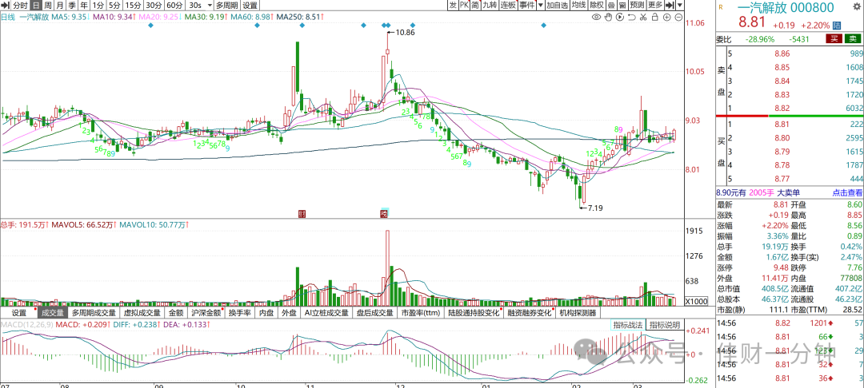This screenshot has width=864, height=388.
Task: Click the 指标战法 button
Action: 628,325
